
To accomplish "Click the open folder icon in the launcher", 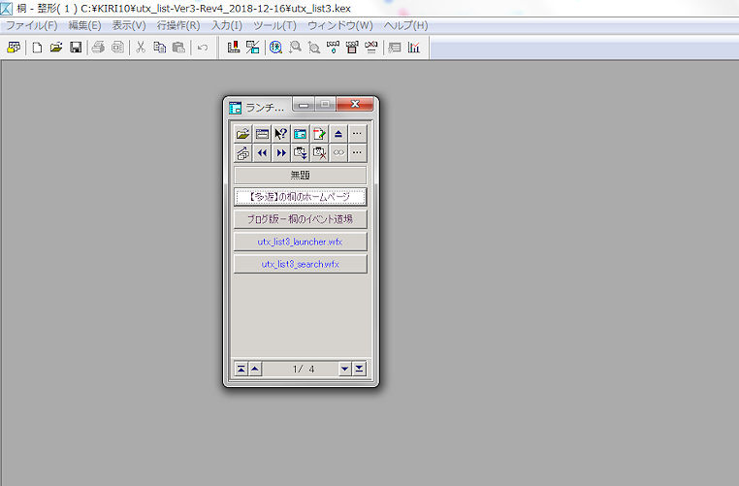I will [x=242, y=134].
